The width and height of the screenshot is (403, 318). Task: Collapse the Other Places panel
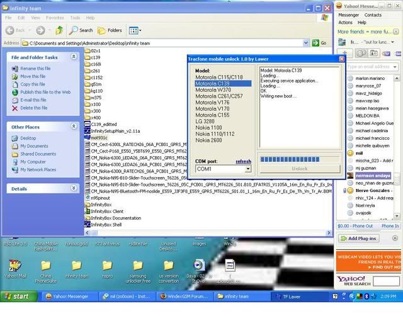[x=74, y=126]
